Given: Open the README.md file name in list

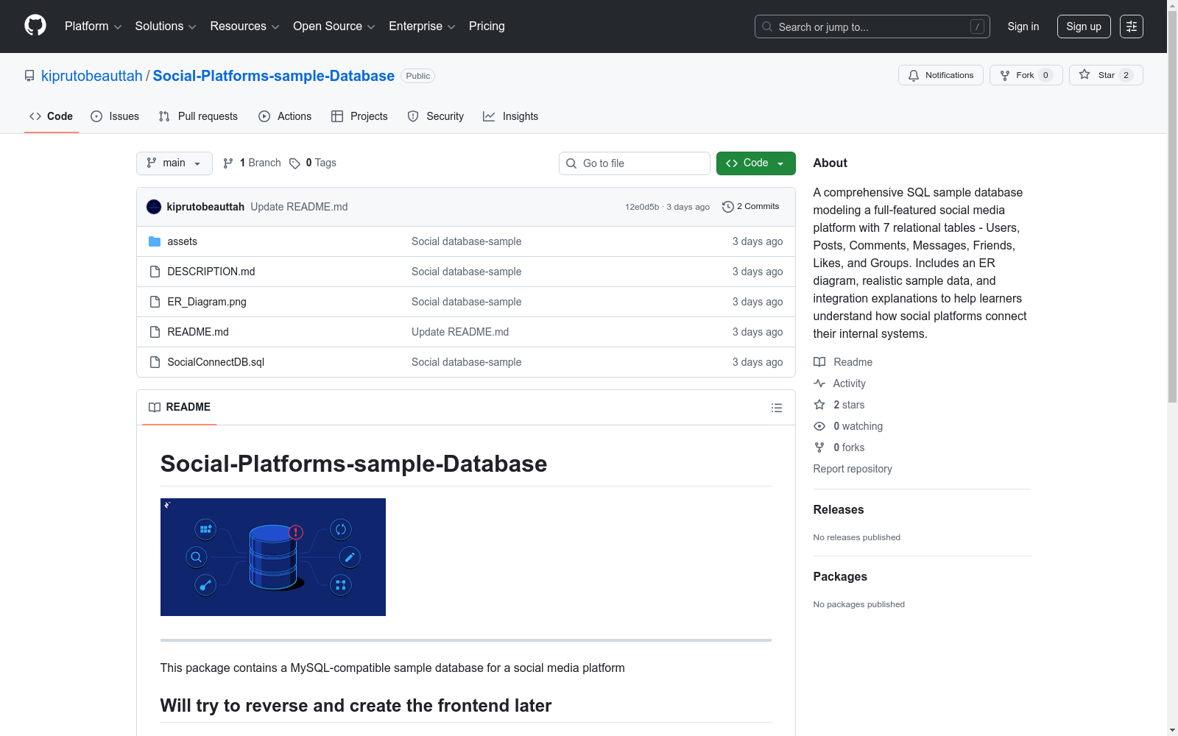Looking at the screenshot, I should pos(198,332).
